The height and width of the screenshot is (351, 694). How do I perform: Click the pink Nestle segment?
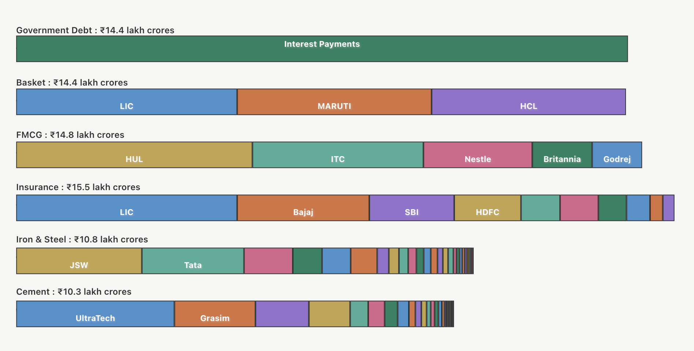[x=478, y=155]
